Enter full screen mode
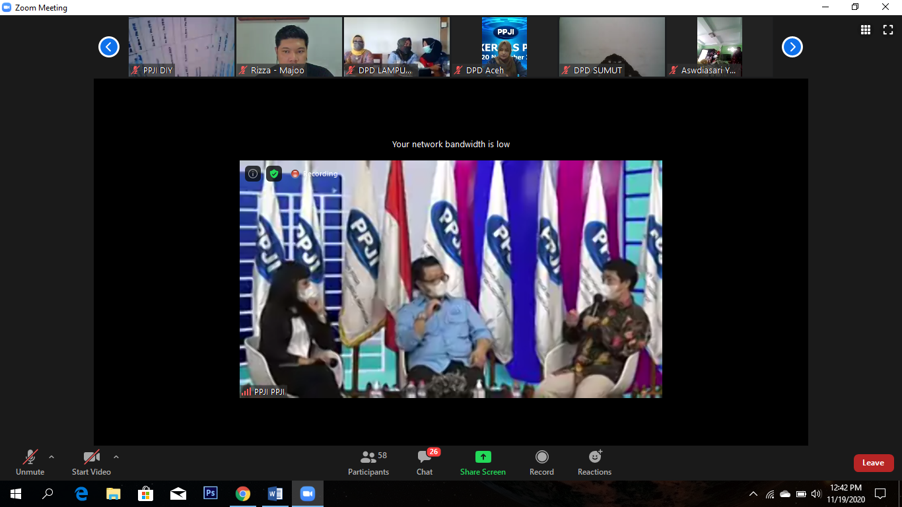The height and width of the screenshot is (507, 902). click(888, 30)
